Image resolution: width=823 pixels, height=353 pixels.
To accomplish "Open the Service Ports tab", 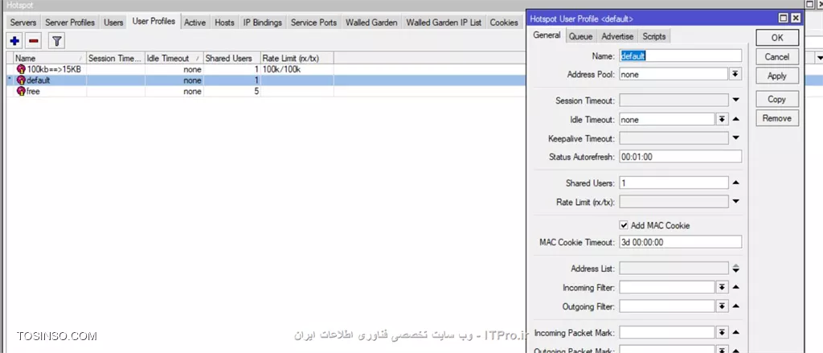I will tap(314, 23).
